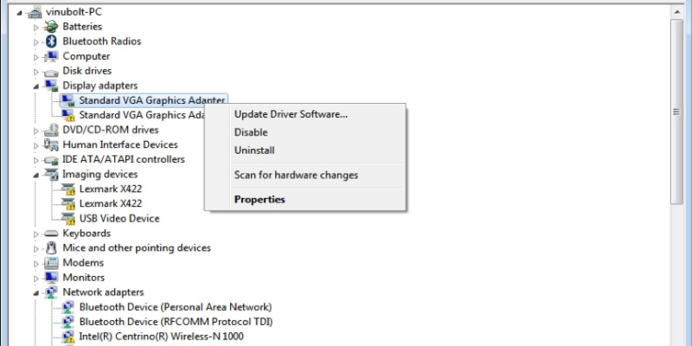This screenshot has height=346, width=692.
Task: Click the IDE ATA/ATAPI controllers icon
Action: point(51,160)
